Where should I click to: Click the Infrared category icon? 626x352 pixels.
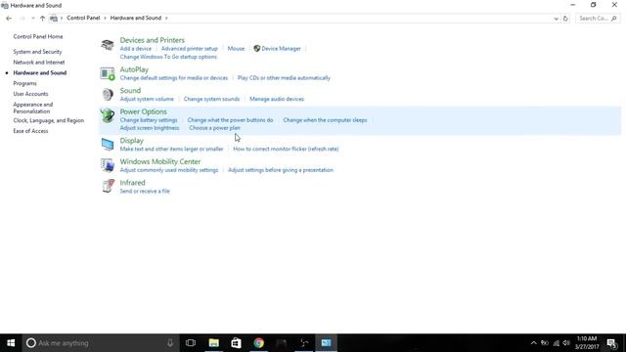pos(108,187)
